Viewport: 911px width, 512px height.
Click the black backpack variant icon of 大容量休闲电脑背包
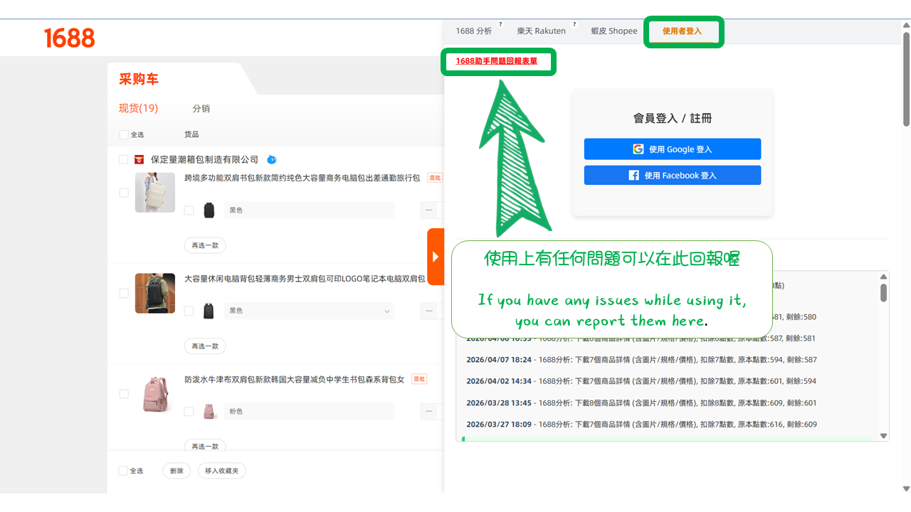click(209, 311)
